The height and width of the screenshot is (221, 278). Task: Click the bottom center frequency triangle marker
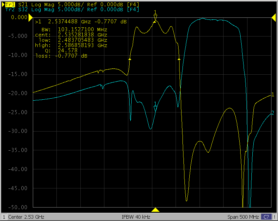tap(156, 210)
